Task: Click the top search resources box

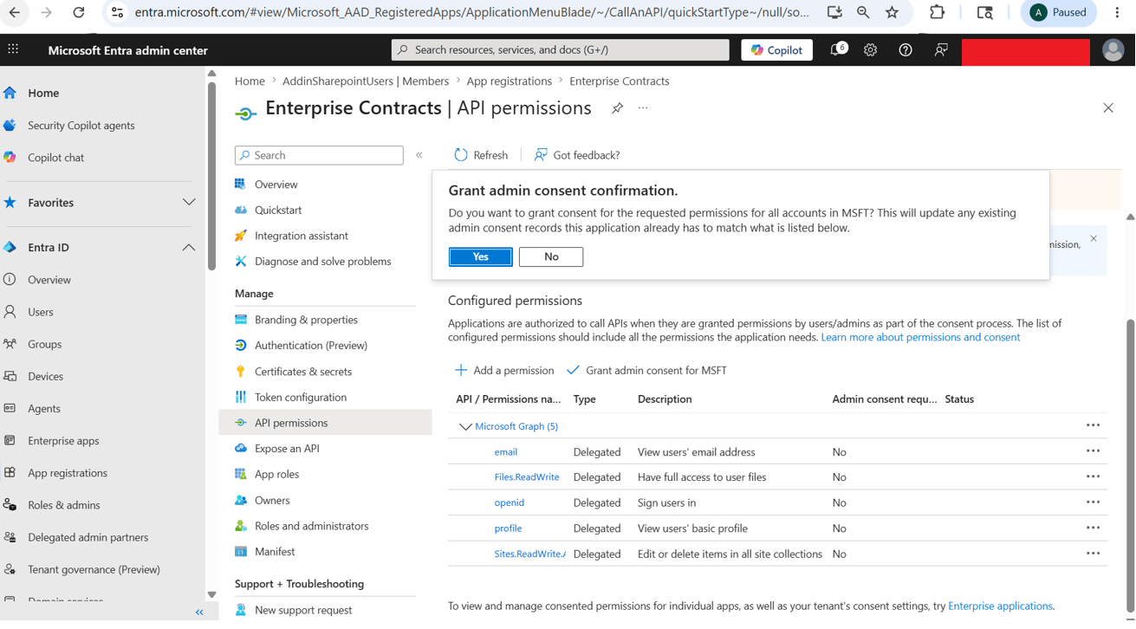Action: 561,50
